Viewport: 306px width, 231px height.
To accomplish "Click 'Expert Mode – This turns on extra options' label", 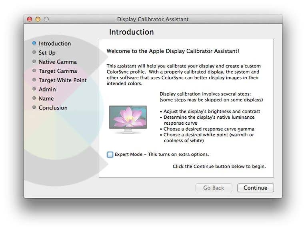I will 162,154.
